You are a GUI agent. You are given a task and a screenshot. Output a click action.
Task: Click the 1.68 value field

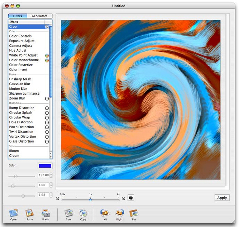click(43, 195)
